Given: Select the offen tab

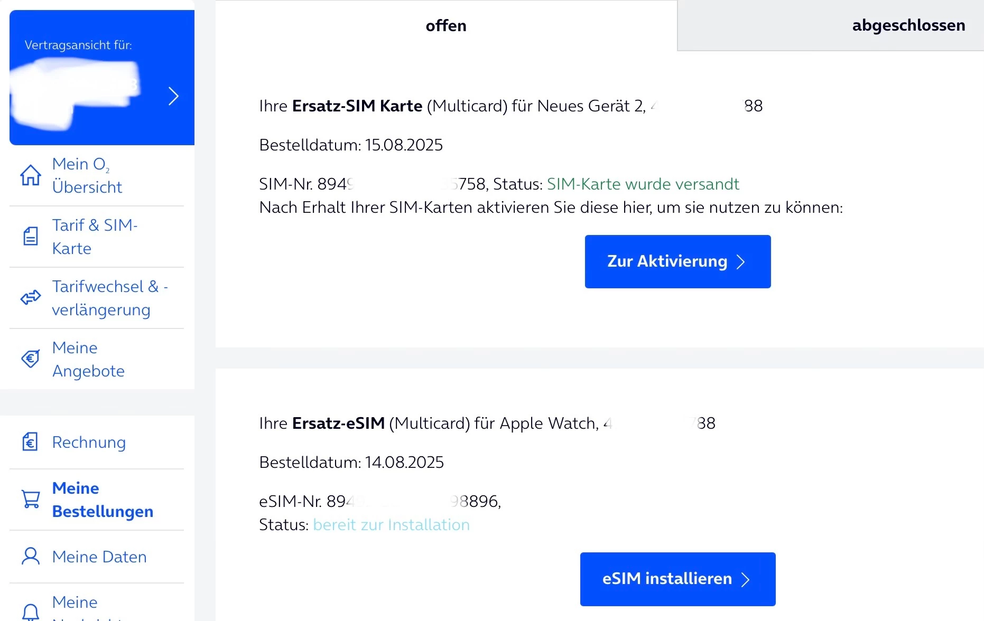Looking at the screenshot, I should tap(446, 25).
